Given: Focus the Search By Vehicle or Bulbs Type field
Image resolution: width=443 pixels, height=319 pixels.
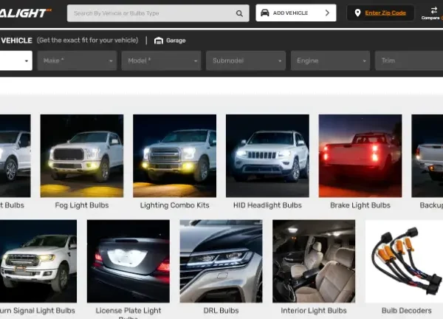Looking at the screenshot, I should pyautogui.click(x=158, y=13).
